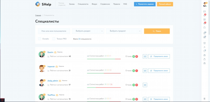The width and height of the screenshot is (210, 102).
Task: Focus the Ник или имя пользователя field
Action: pyautogui.click(x=54, y=31)
